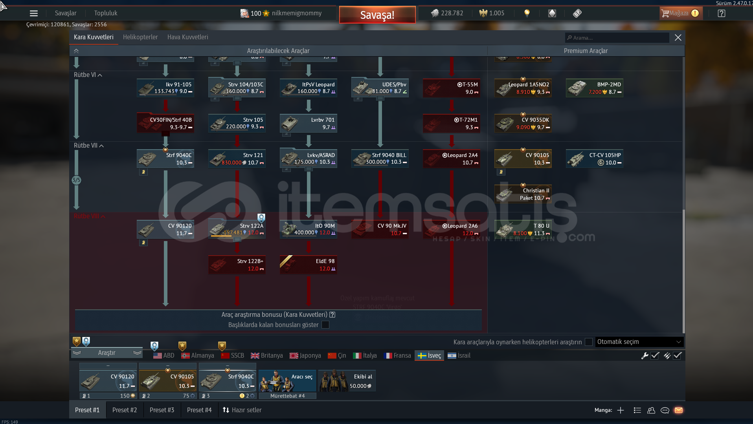753x424 pixels.
Task: Click the red Savaşa! battle button
Action: [x=377, y=15]
